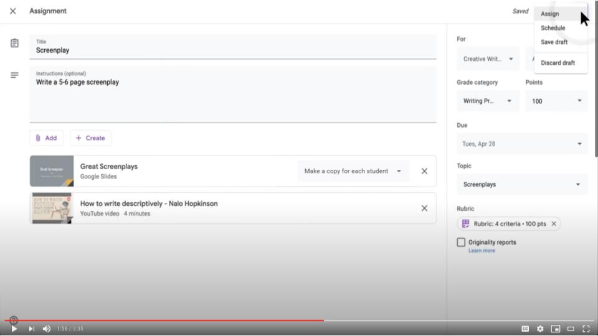Expand the Due date dropdown
The image size is (598, 336).
522,144
